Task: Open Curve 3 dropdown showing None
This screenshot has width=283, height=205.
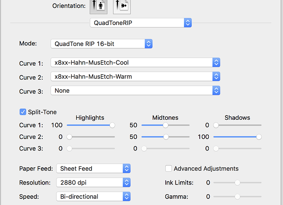Action: [x=135, y=91]
